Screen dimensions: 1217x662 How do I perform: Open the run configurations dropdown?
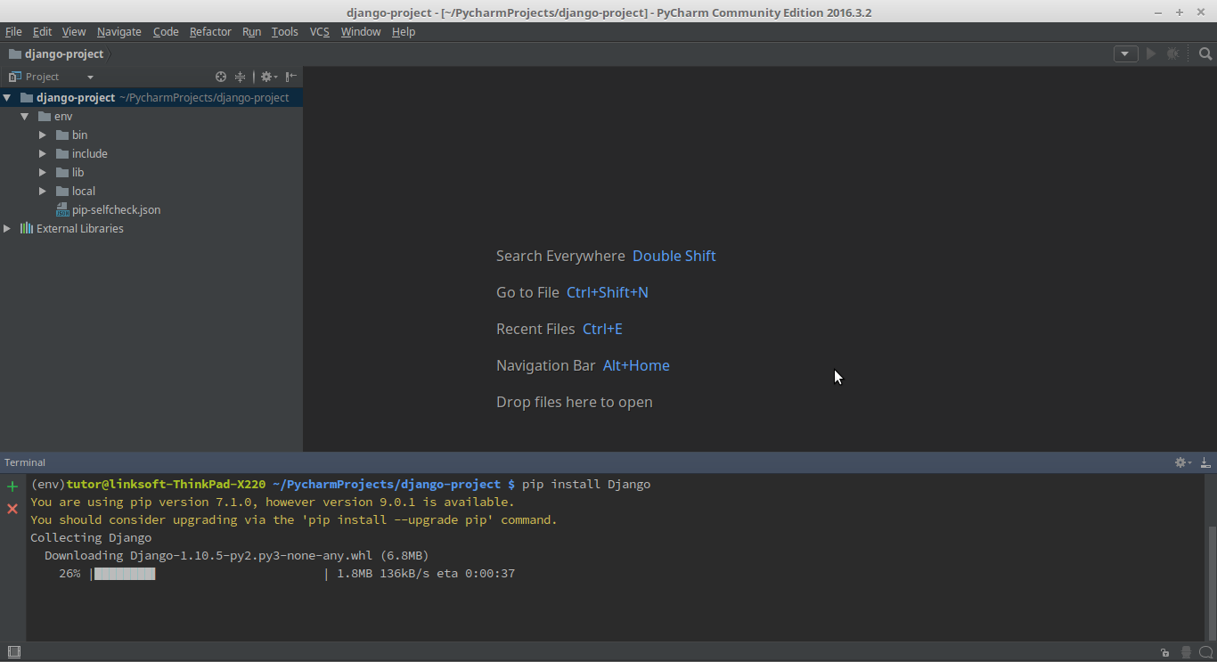pos(1125,53)
